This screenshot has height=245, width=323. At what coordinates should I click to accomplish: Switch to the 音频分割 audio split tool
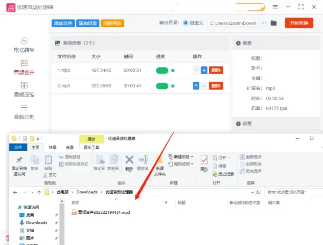(24, 112)
